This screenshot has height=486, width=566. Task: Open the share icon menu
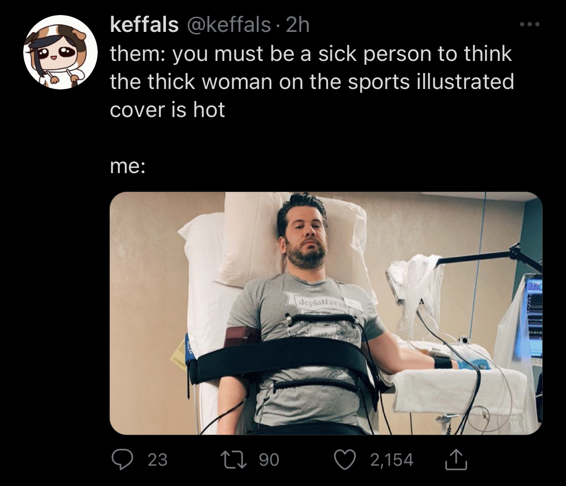point(456,459)
